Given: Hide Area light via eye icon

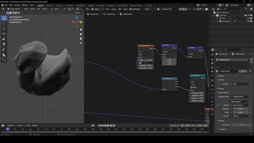Looking at the screenshot, I should pos(248,18).
